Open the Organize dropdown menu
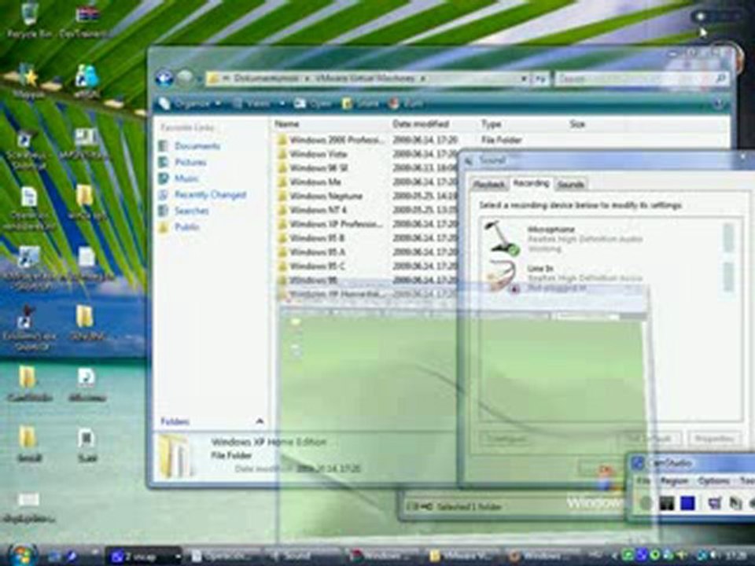755x566 pixels. (190, 104)
